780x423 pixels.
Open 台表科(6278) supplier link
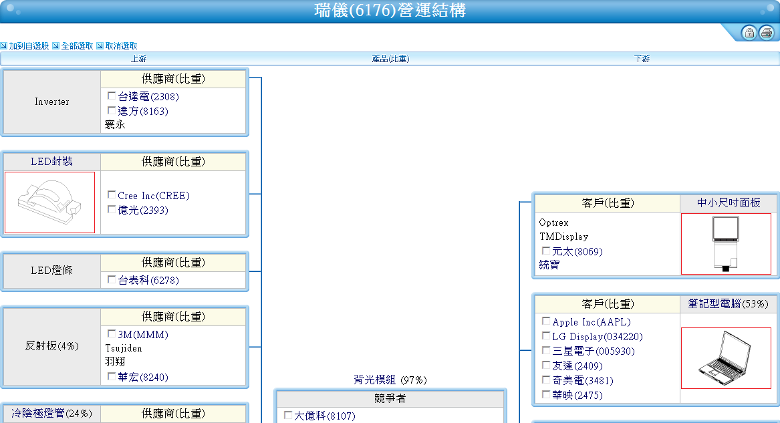(x=148, y=280)
